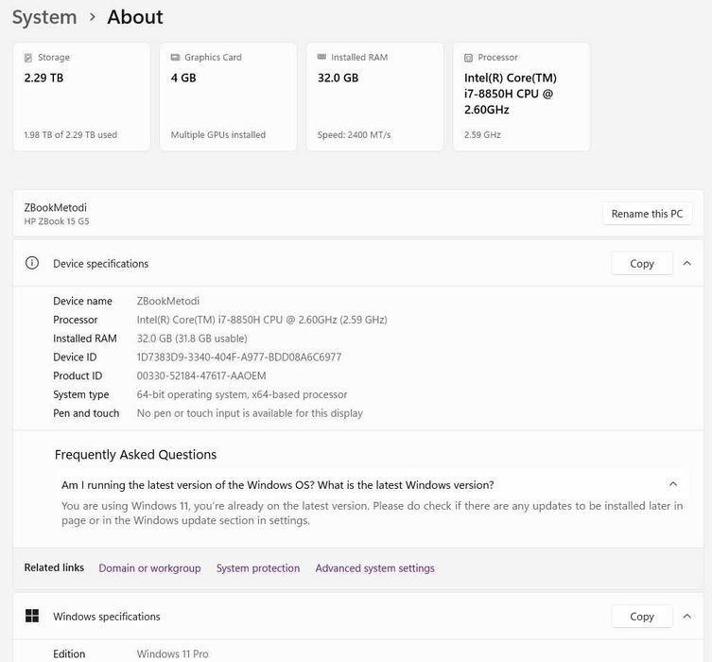Open Advanced system settings link
The height and width of the screenshot is (662, 712).
click(375, 568)
